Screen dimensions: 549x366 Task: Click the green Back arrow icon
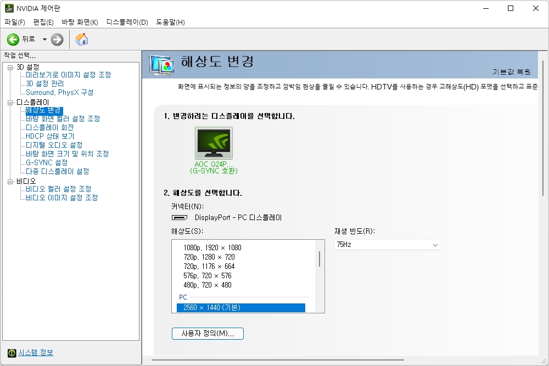tap(13, 40)
